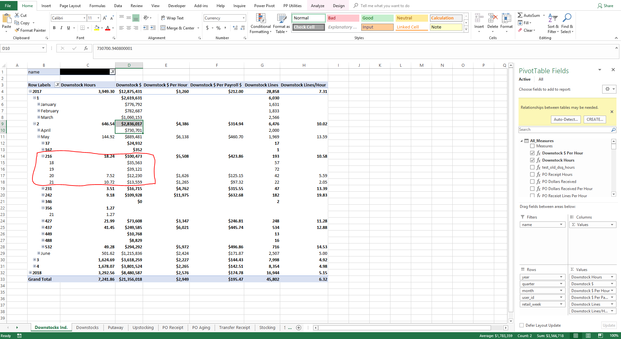Show All fields in PivotTable Fields
This screenshot has width=621, height=339.
(x=541, y=79)
